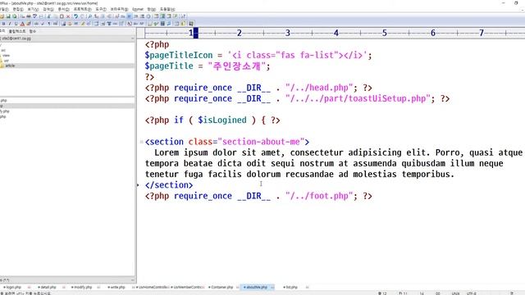Switch to the 함수 sidebar tab
The image size is (525, 295).
point(33,31)
